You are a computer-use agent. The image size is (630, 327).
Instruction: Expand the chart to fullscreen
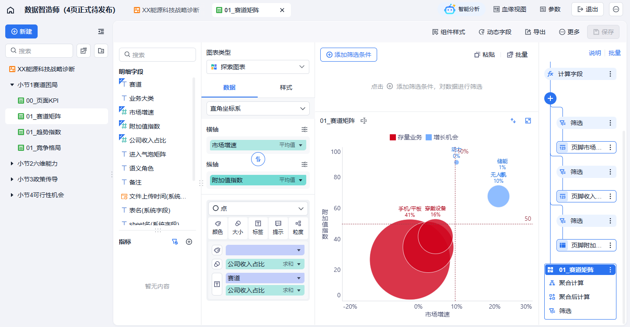coord(528,121)
